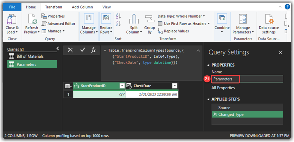The image size is (294, 142).
Task: Close the Query Settings pane
Action: point(280,52)
